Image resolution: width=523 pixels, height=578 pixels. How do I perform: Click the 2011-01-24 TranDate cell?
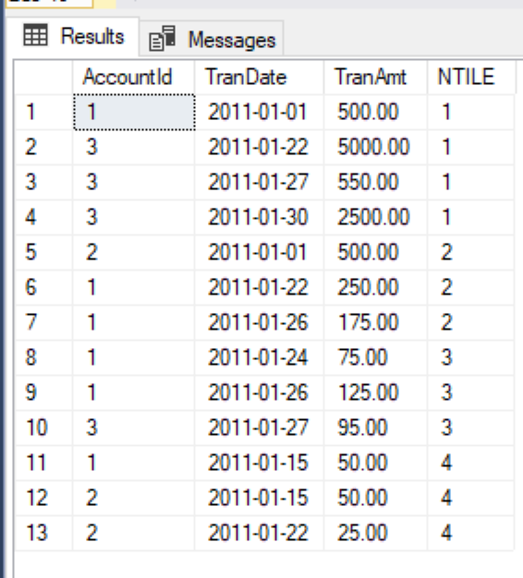point(259,357)
